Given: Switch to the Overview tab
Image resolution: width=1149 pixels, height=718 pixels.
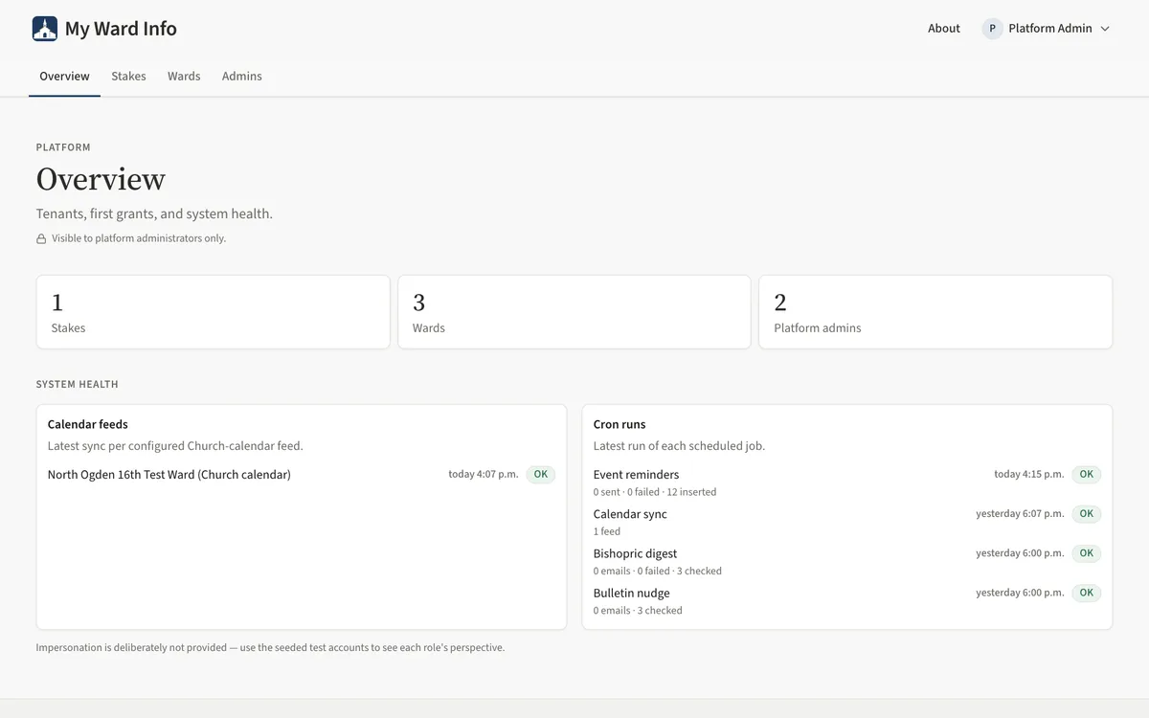Looking at the screenshot, I should coord(64,77).
